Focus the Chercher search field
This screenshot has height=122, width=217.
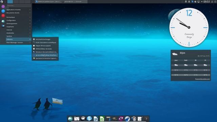pos(19,6)
